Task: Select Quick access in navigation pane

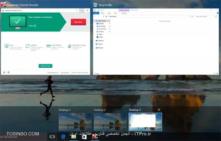Action: (x=102, y=21)
